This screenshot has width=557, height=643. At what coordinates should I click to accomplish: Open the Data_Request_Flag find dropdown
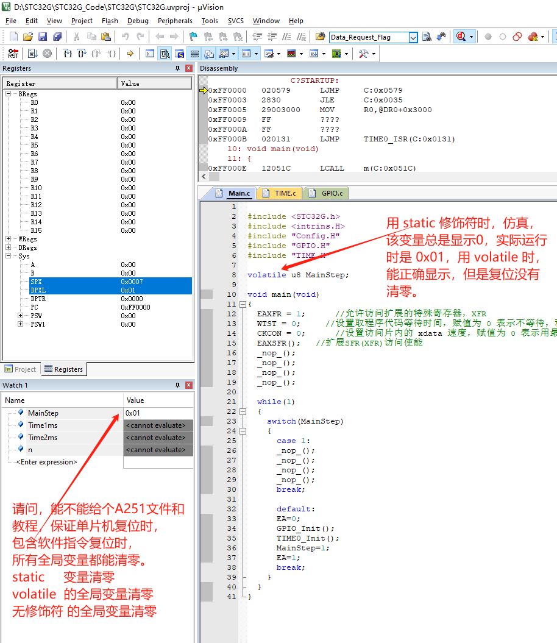pyautogui.click(x=413, y=37)
